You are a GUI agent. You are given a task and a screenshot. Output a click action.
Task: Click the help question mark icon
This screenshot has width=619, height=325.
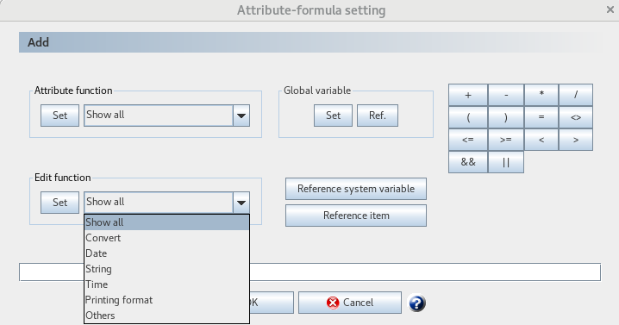416,303
